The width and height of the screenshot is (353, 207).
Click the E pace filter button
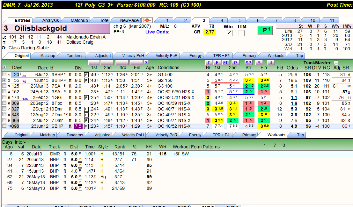coord(217,63)
